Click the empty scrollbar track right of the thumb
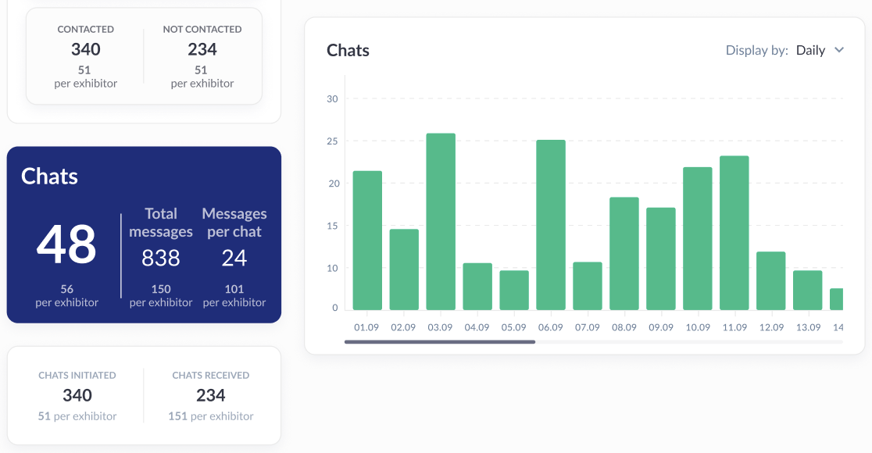 pos(688,341)
